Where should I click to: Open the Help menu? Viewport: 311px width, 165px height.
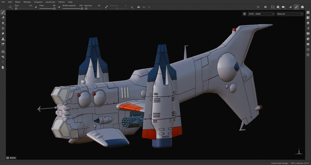pos(70,2)
